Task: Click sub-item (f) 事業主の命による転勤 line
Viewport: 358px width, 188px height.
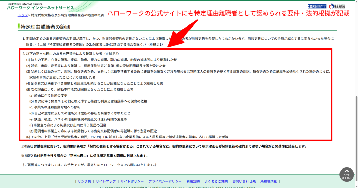Action: coord(68,125)
